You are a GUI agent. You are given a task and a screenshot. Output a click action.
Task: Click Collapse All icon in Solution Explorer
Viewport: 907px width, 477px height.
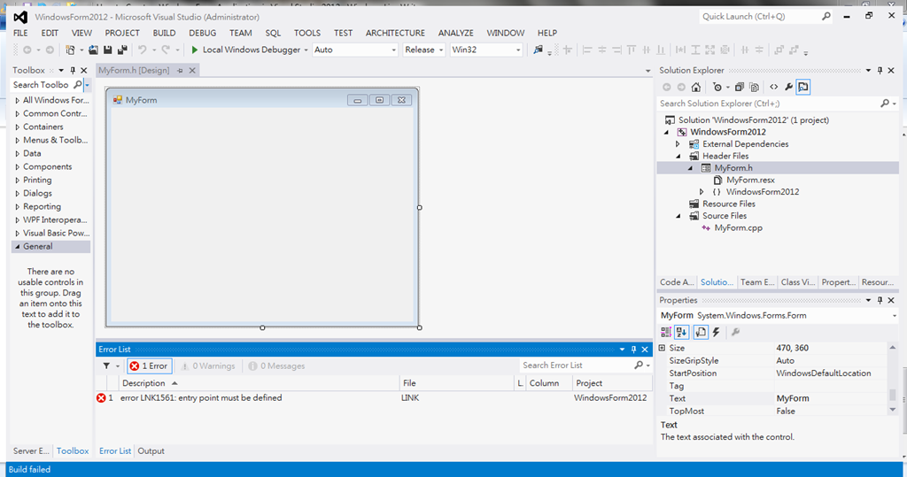tap(740, 88)
